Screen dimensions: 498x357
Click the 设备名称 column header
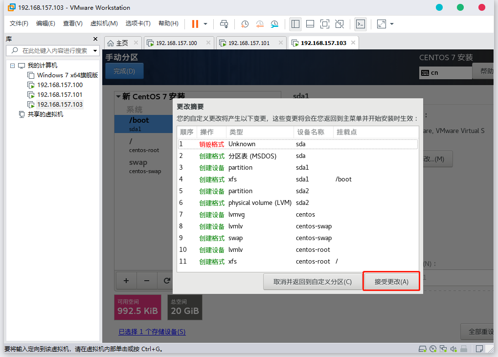tap(314, 132)
